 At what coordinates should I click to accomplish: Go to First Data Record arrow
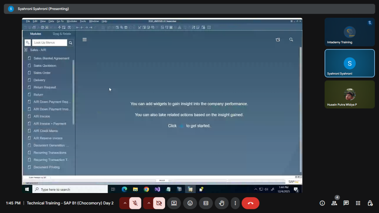click(78, 27)
